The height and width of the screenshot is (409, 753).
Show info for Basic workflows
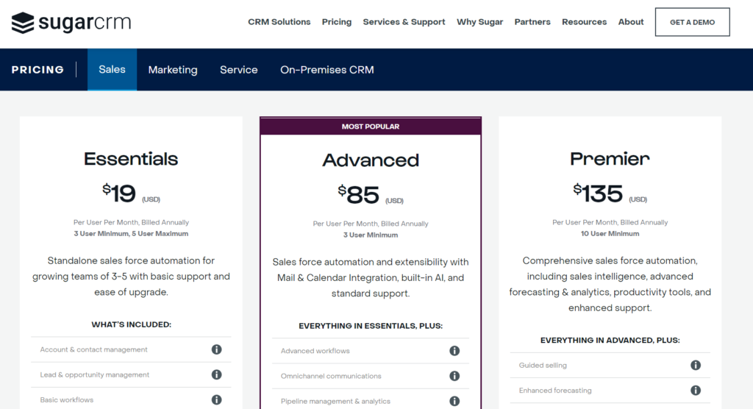click(217, 399)
